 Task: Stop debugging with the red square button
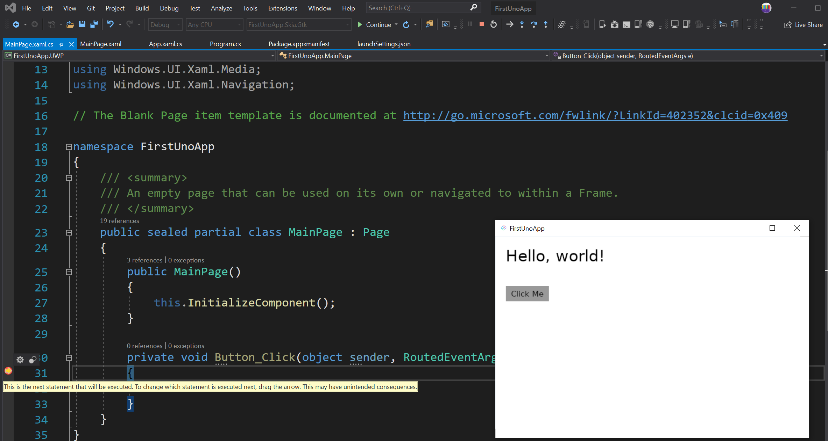[x=481, y=24]
